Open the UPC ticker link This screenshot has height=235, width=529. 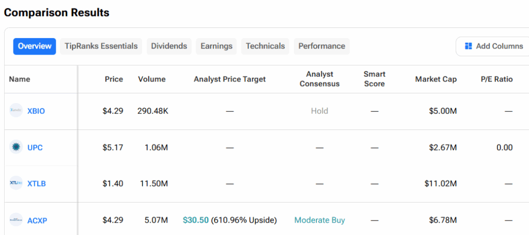pyautogui.click(x=35, y=148)
